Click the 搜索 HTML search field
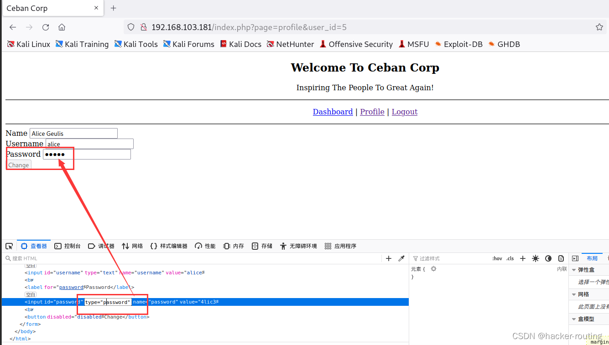The height and width of the screenshot is (345, 609). pos(192,258)
